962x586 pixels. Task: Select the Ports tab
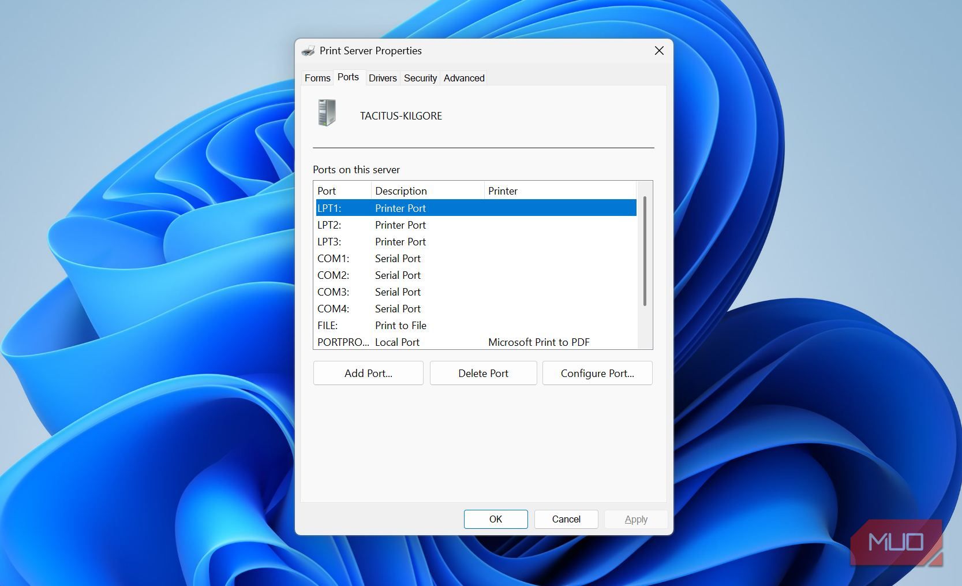(x=348, y=77)
